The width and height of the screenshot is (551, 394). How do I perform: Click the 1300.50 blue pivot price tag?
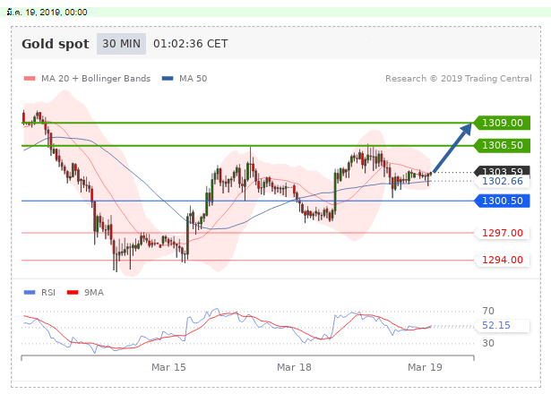click(502, 201)
